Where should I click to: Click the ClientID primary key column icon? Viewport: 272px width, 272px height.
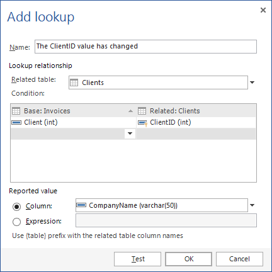[x=143, y=123]
